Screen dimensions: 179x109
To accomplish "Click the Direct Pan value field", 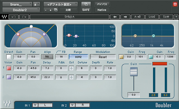I will pyautogui.click(x=33, y=57).
